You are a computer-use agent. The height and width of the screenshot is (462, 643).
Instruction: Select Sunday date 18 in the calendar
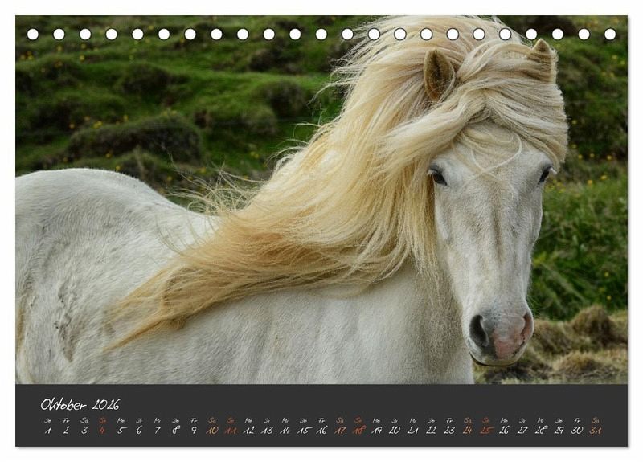358,430
